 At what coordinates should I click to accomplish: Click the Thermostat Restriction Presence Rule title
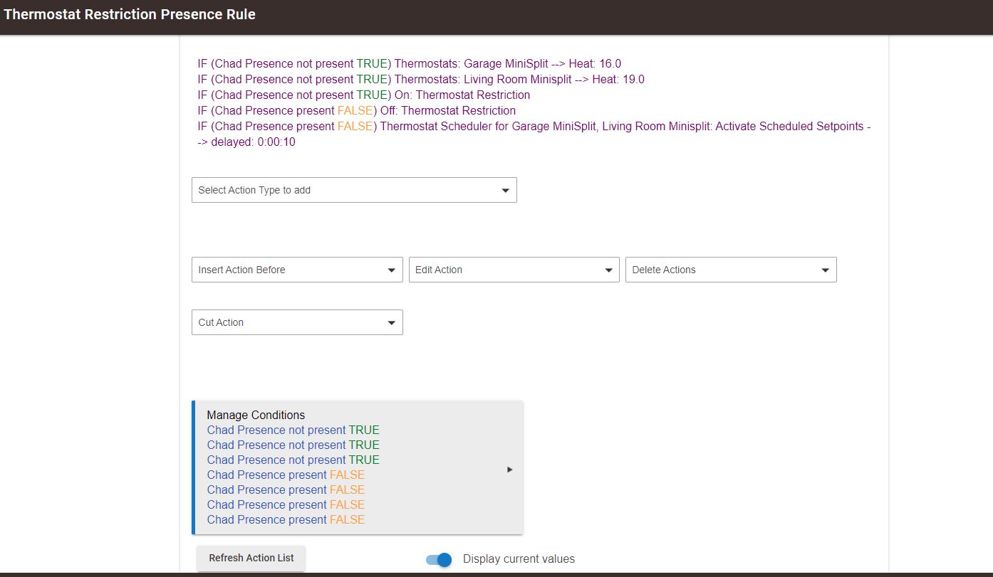[130, 14]
